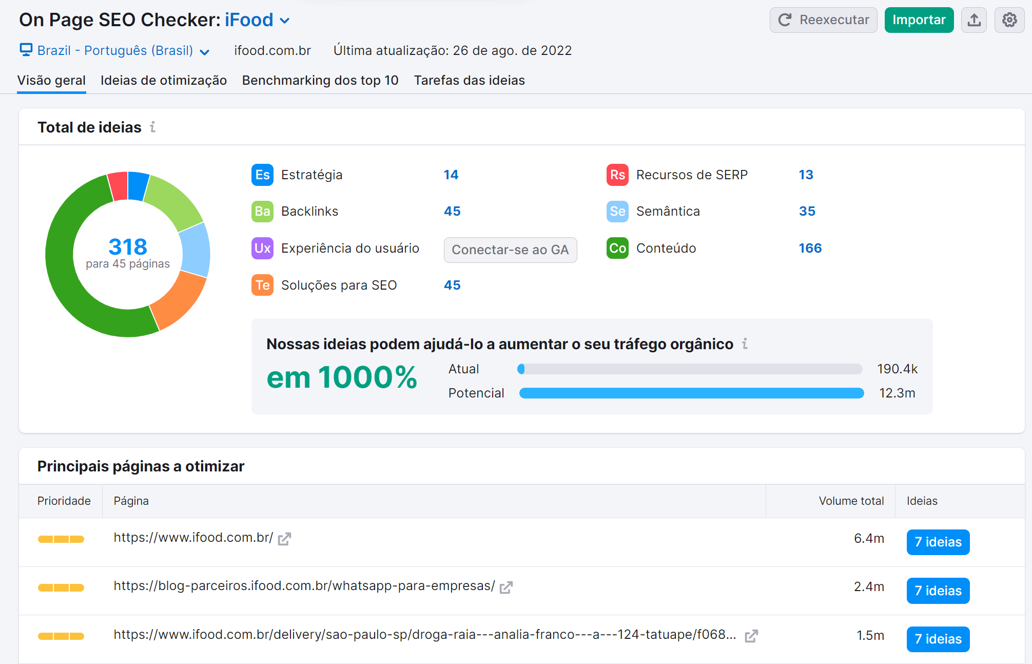Open settings via the gear icon
This screenshot has width=1032, height=664.
(1009, 20)
